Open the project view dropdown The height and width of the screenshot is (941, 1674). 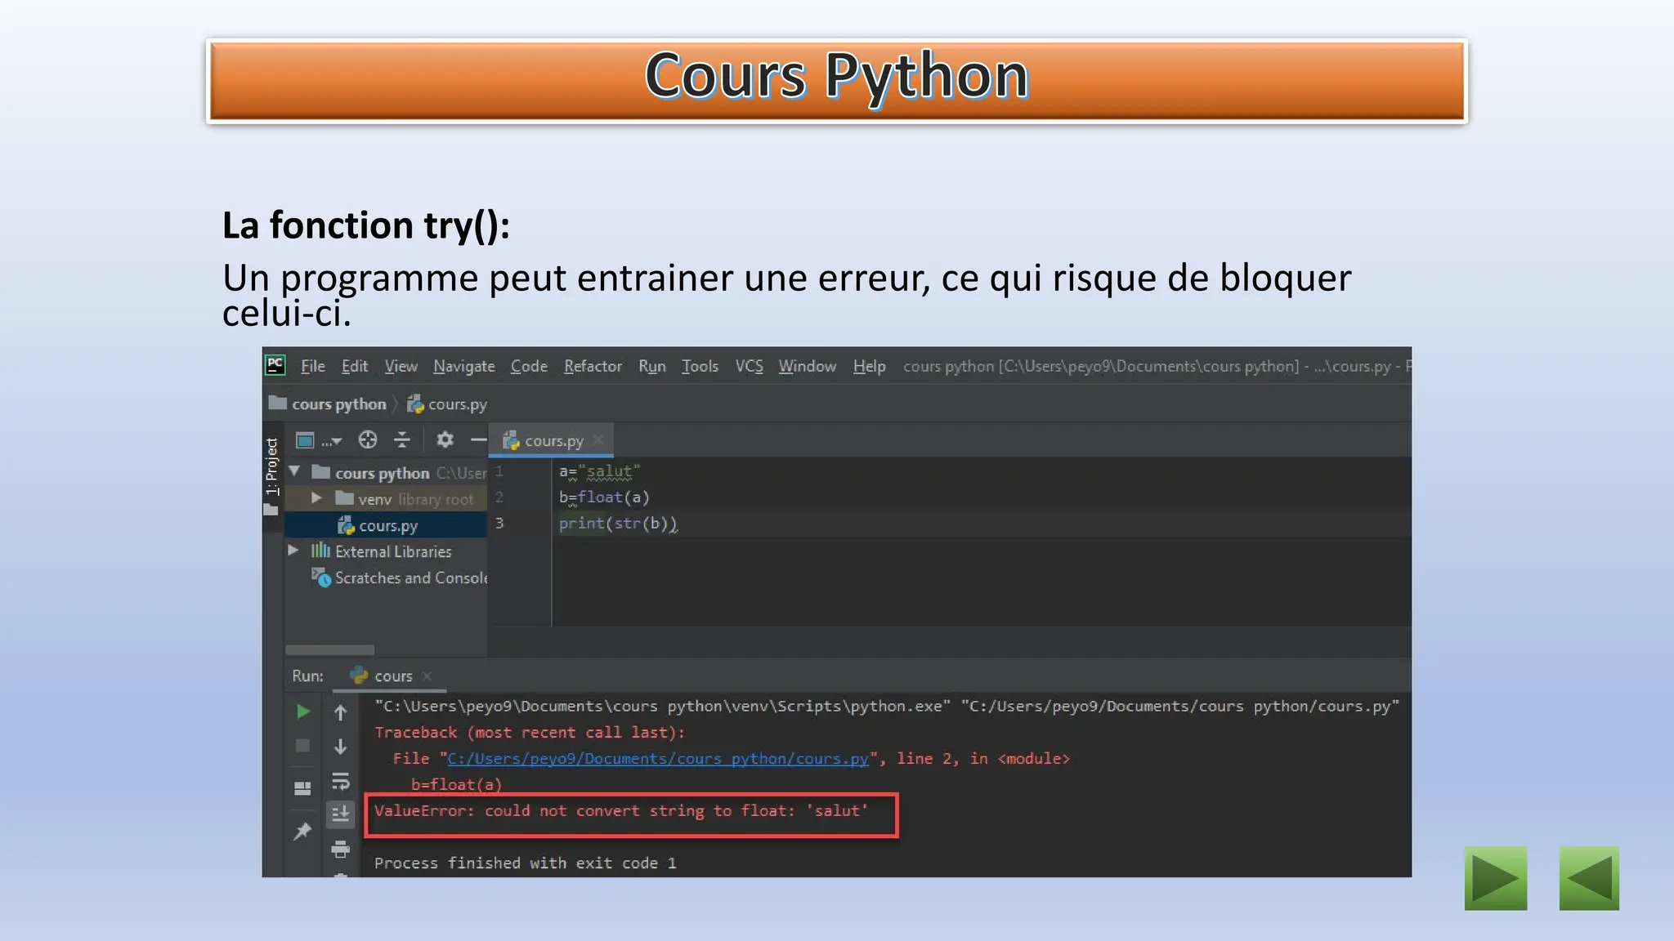click(x=319, y=440)
